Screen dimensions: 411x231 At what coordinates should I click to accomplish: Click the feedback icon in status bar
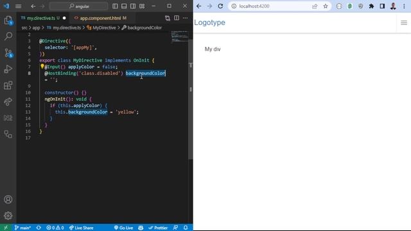click(175, 228)
